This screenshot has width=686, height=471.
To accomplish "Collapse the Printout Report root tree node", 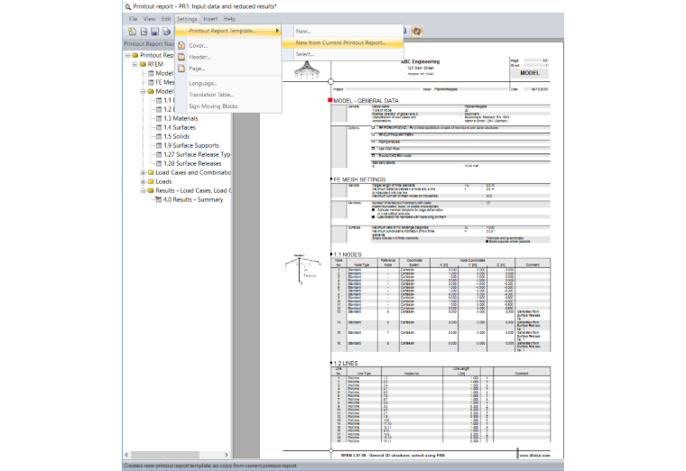I will click(x=127, y=56).
